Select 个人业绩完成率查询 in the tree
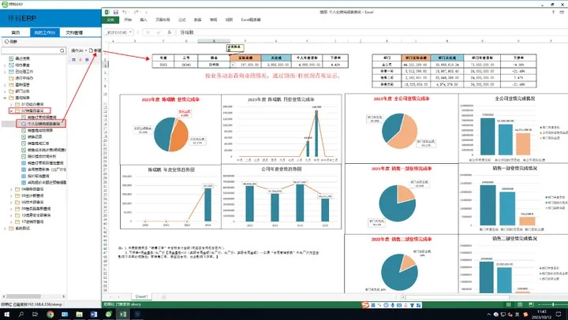 point(47,124)
